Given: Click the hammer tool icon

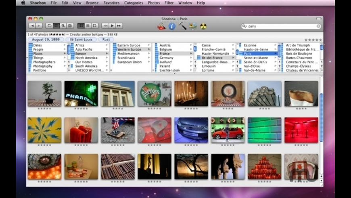Looking at the screenshot, I should (x=182, y=26).
